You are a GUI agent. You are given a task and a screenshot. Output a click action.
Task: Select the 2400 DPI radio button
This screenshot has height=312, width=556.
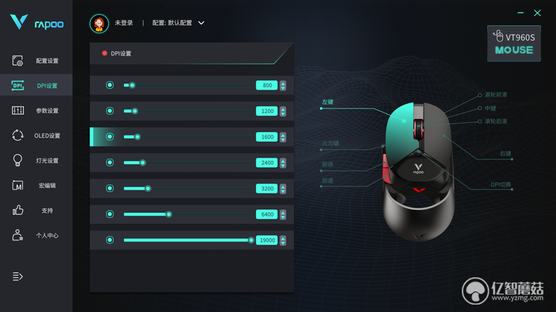tap(110, 163)
